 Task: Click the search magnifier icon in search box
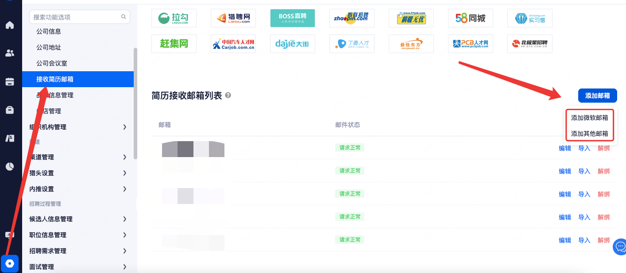point(124,17)
